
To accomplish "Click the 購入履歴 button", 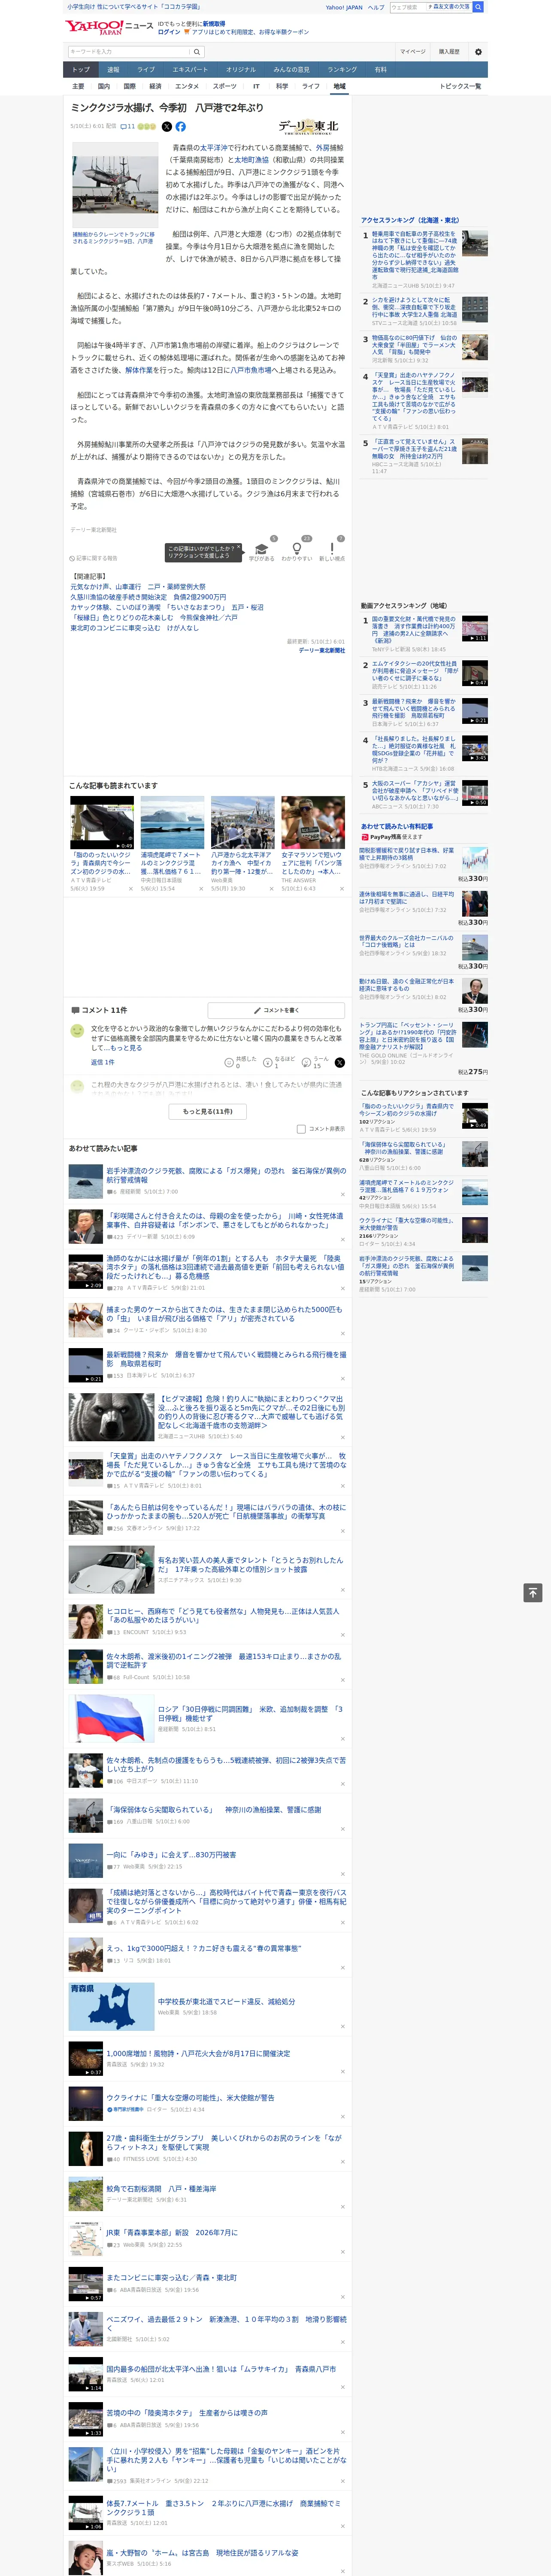I will (449, 52).
